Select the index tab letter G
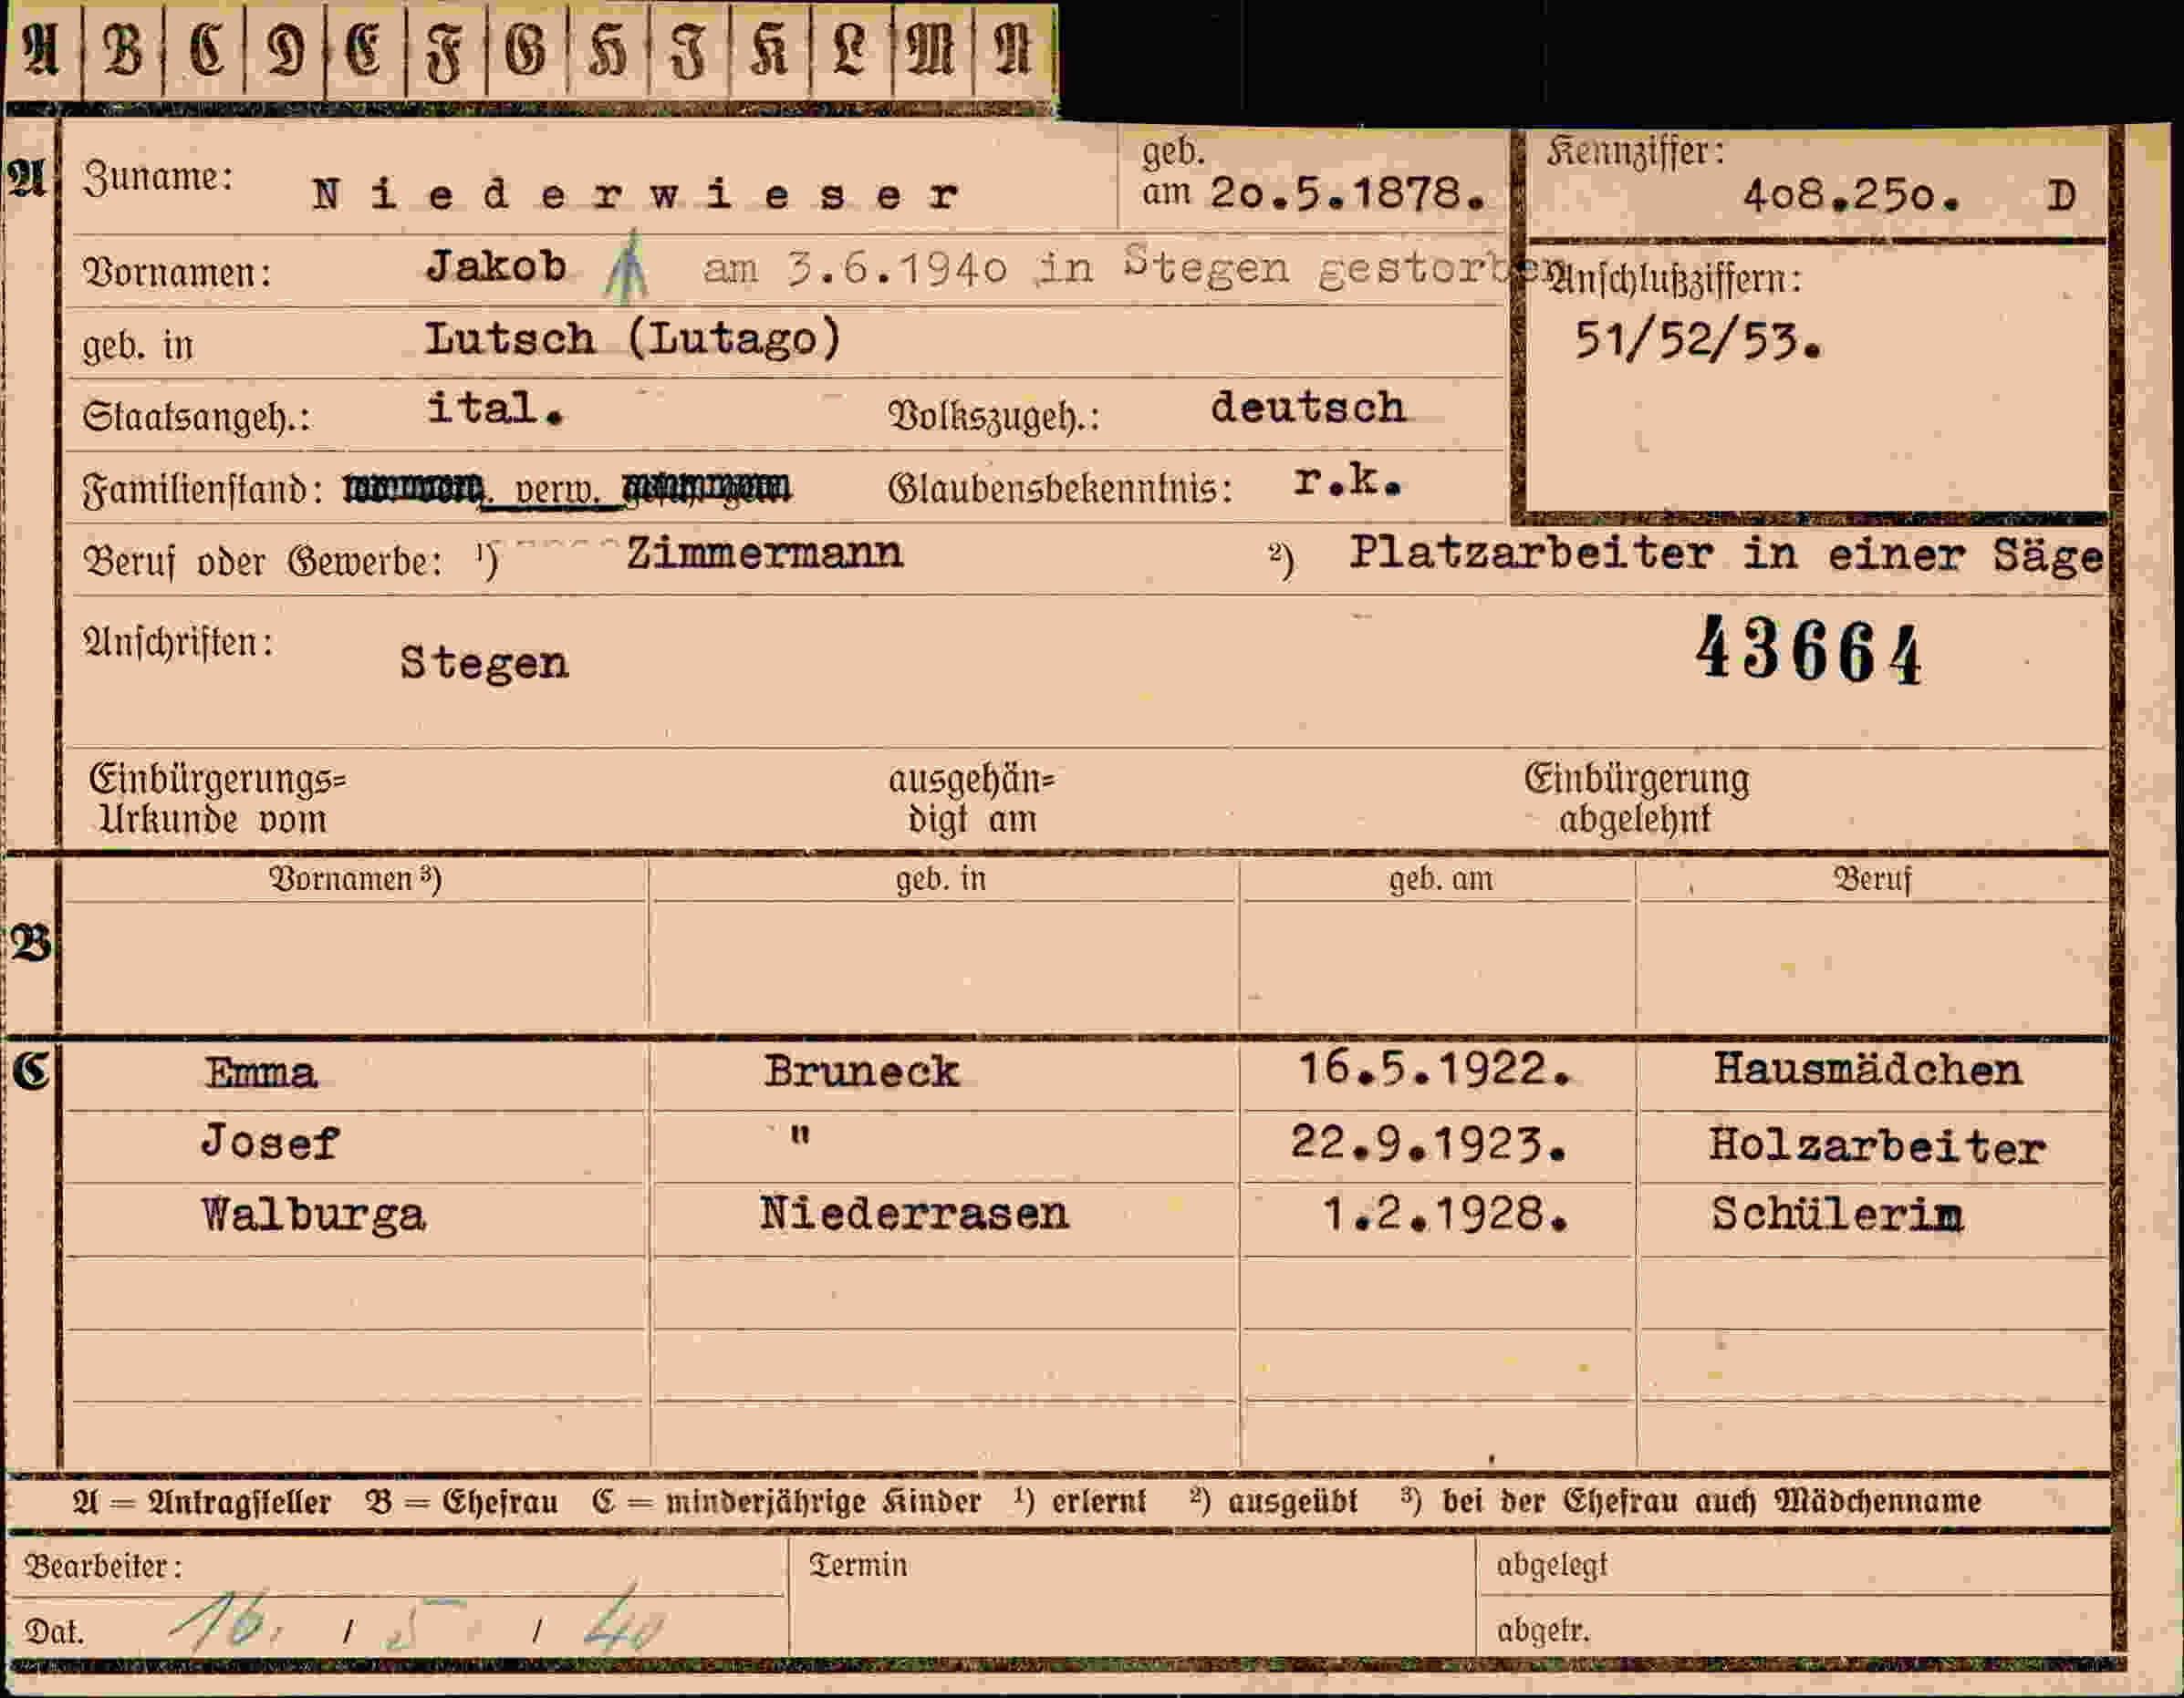This screenshot has height=1698, width=2184. point(526,50)
